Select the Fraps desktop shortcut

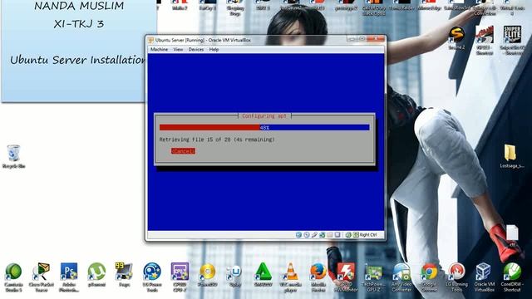tap(124, 275)
